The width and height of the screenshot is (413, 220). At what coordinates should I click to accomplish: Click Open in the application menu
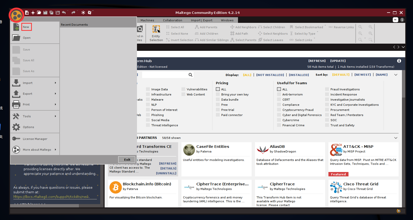[35, 38]
